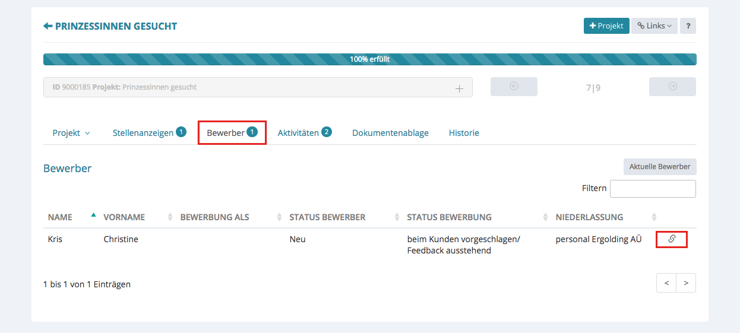
Task: Click the plus icon in project ID field
Action: 459,88
